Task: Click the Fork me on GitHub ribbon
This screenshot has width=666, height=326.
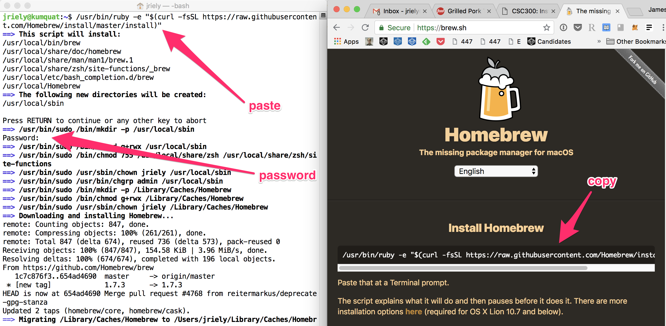Action: (642, 70)
